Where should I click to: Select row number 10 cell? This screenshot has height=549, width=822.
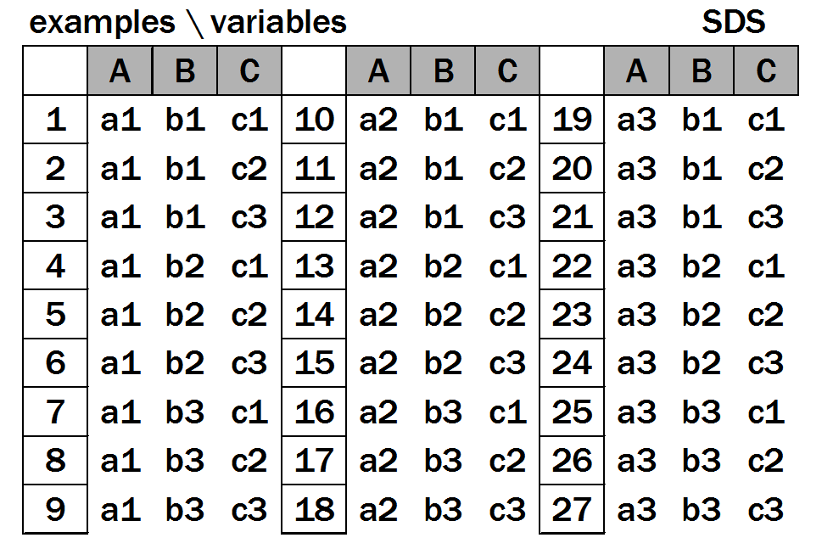coord(314,120)
